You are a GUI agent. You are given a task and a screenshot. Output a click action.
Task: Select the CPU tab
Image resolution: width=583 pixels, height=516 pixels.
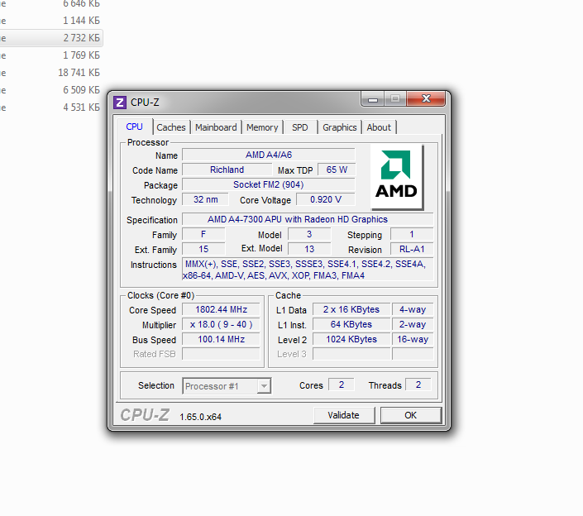point(134,127)
